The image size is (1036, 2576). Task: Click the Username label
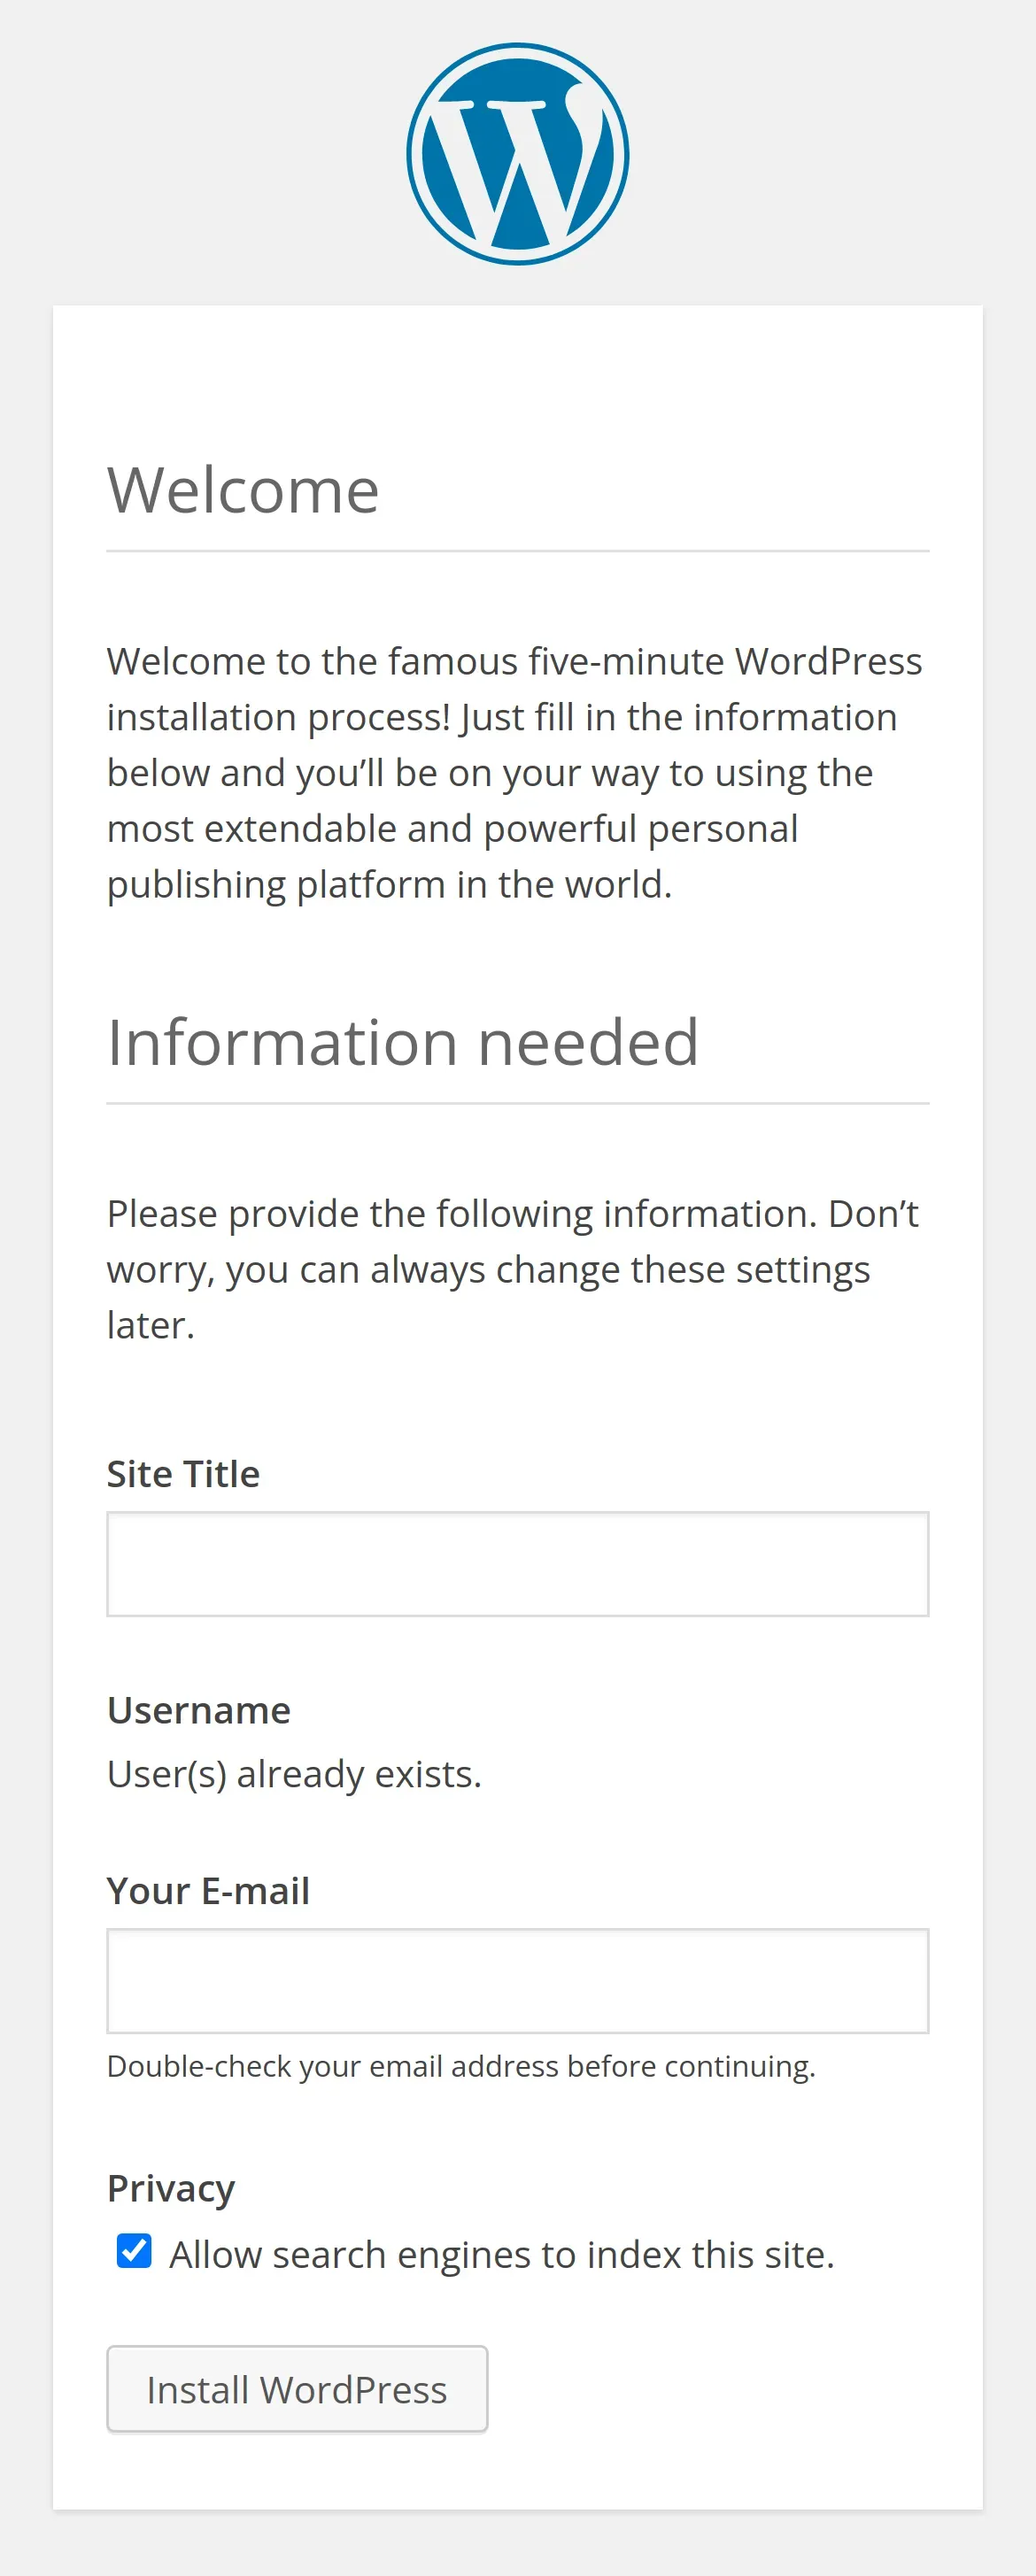click(x=198, y=1710)
